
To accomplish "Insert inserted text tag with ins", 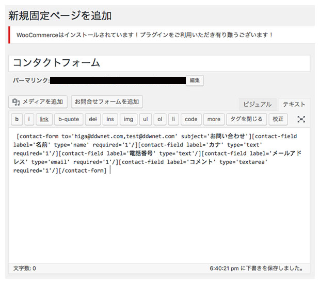I will tap(110, 119).
